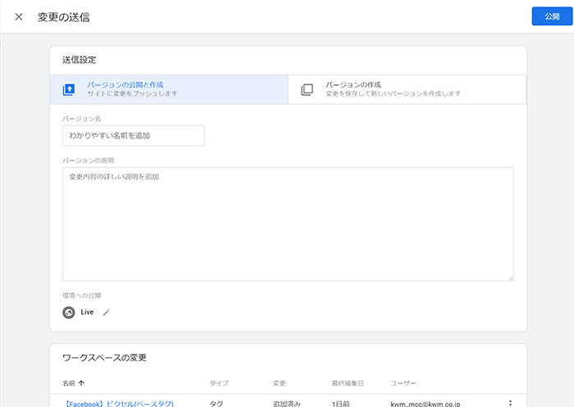Image resolution: width=574 pixels, height=407 pixels.
Task: Sort by 名前 column header
Action: [x=68, y=383]
